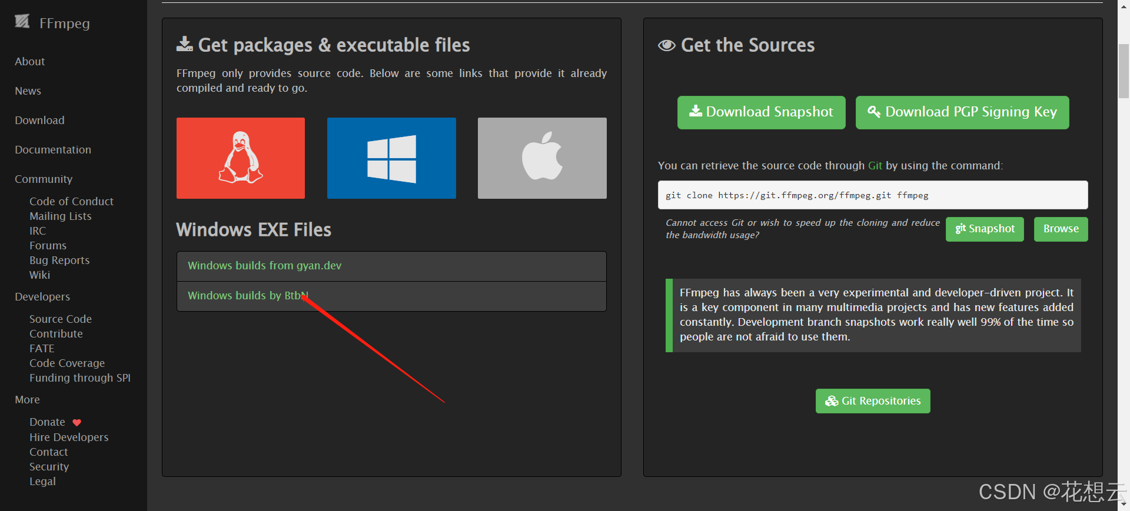The width and height of the screenshot is (1130, 511).
Task: Click the red heart icon beside Donate
Action: coord(77,423)
